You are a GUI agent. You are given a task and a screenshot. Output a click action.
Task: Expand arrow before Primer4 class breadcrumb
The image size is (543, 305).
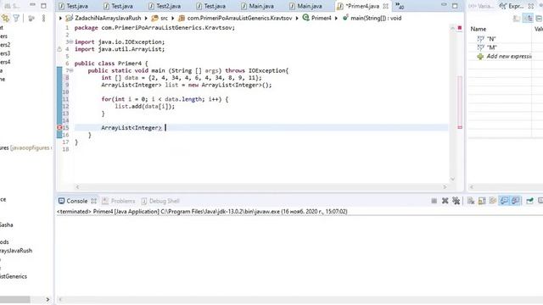(x=297, y=18)
